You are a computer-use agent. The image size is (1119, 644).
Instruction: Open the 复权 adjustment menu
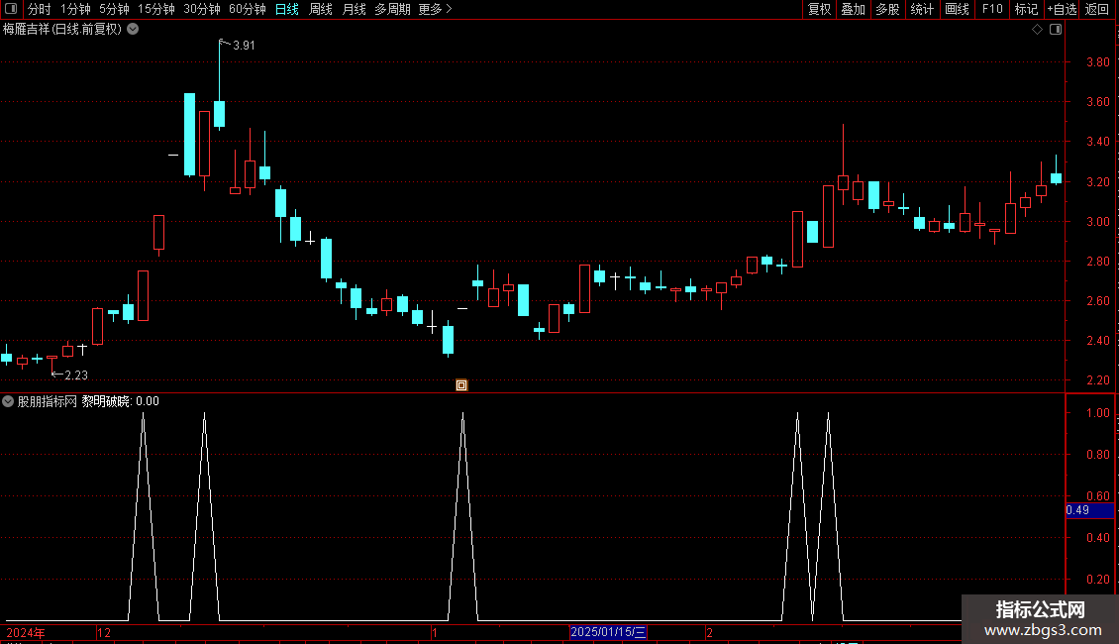tap(819, 9)
